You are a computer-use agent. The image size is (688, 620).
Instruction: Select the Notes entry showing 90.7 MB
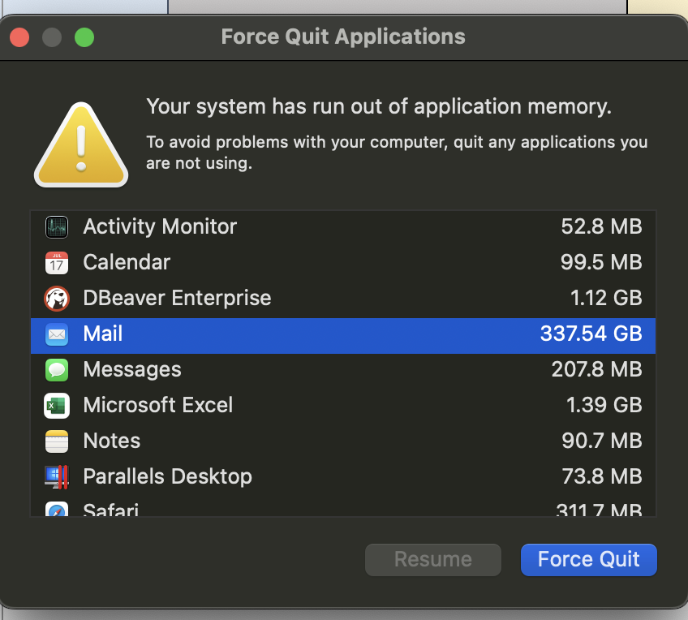pos(325,441)
